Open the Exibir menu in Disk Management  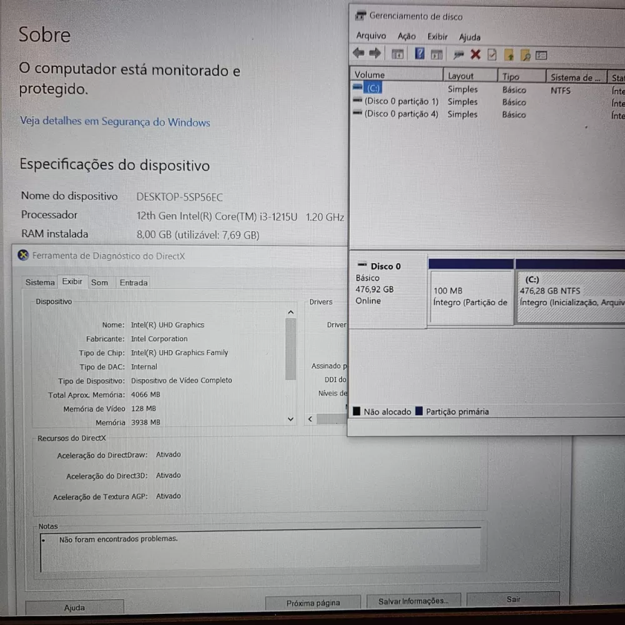point(437,37)
